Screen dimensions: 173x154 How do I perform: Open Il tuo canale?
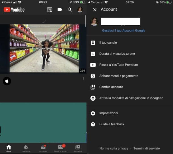pos(130,43)
